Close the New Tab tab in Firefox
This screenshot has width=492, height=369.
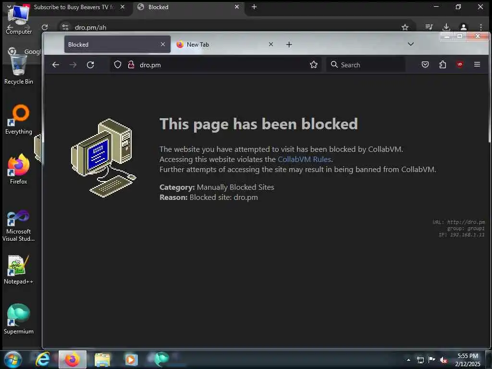tap(271, 44)
